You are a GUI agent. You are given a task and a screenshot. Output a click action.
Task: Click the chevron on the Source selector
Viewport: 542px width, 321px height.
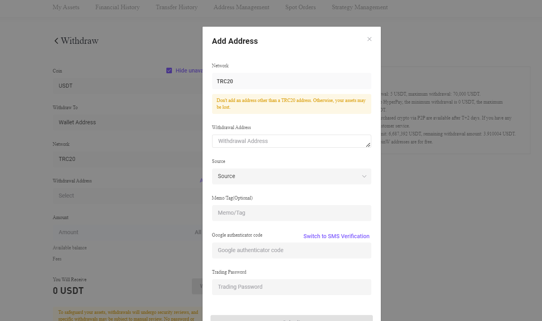pos(364,176)
